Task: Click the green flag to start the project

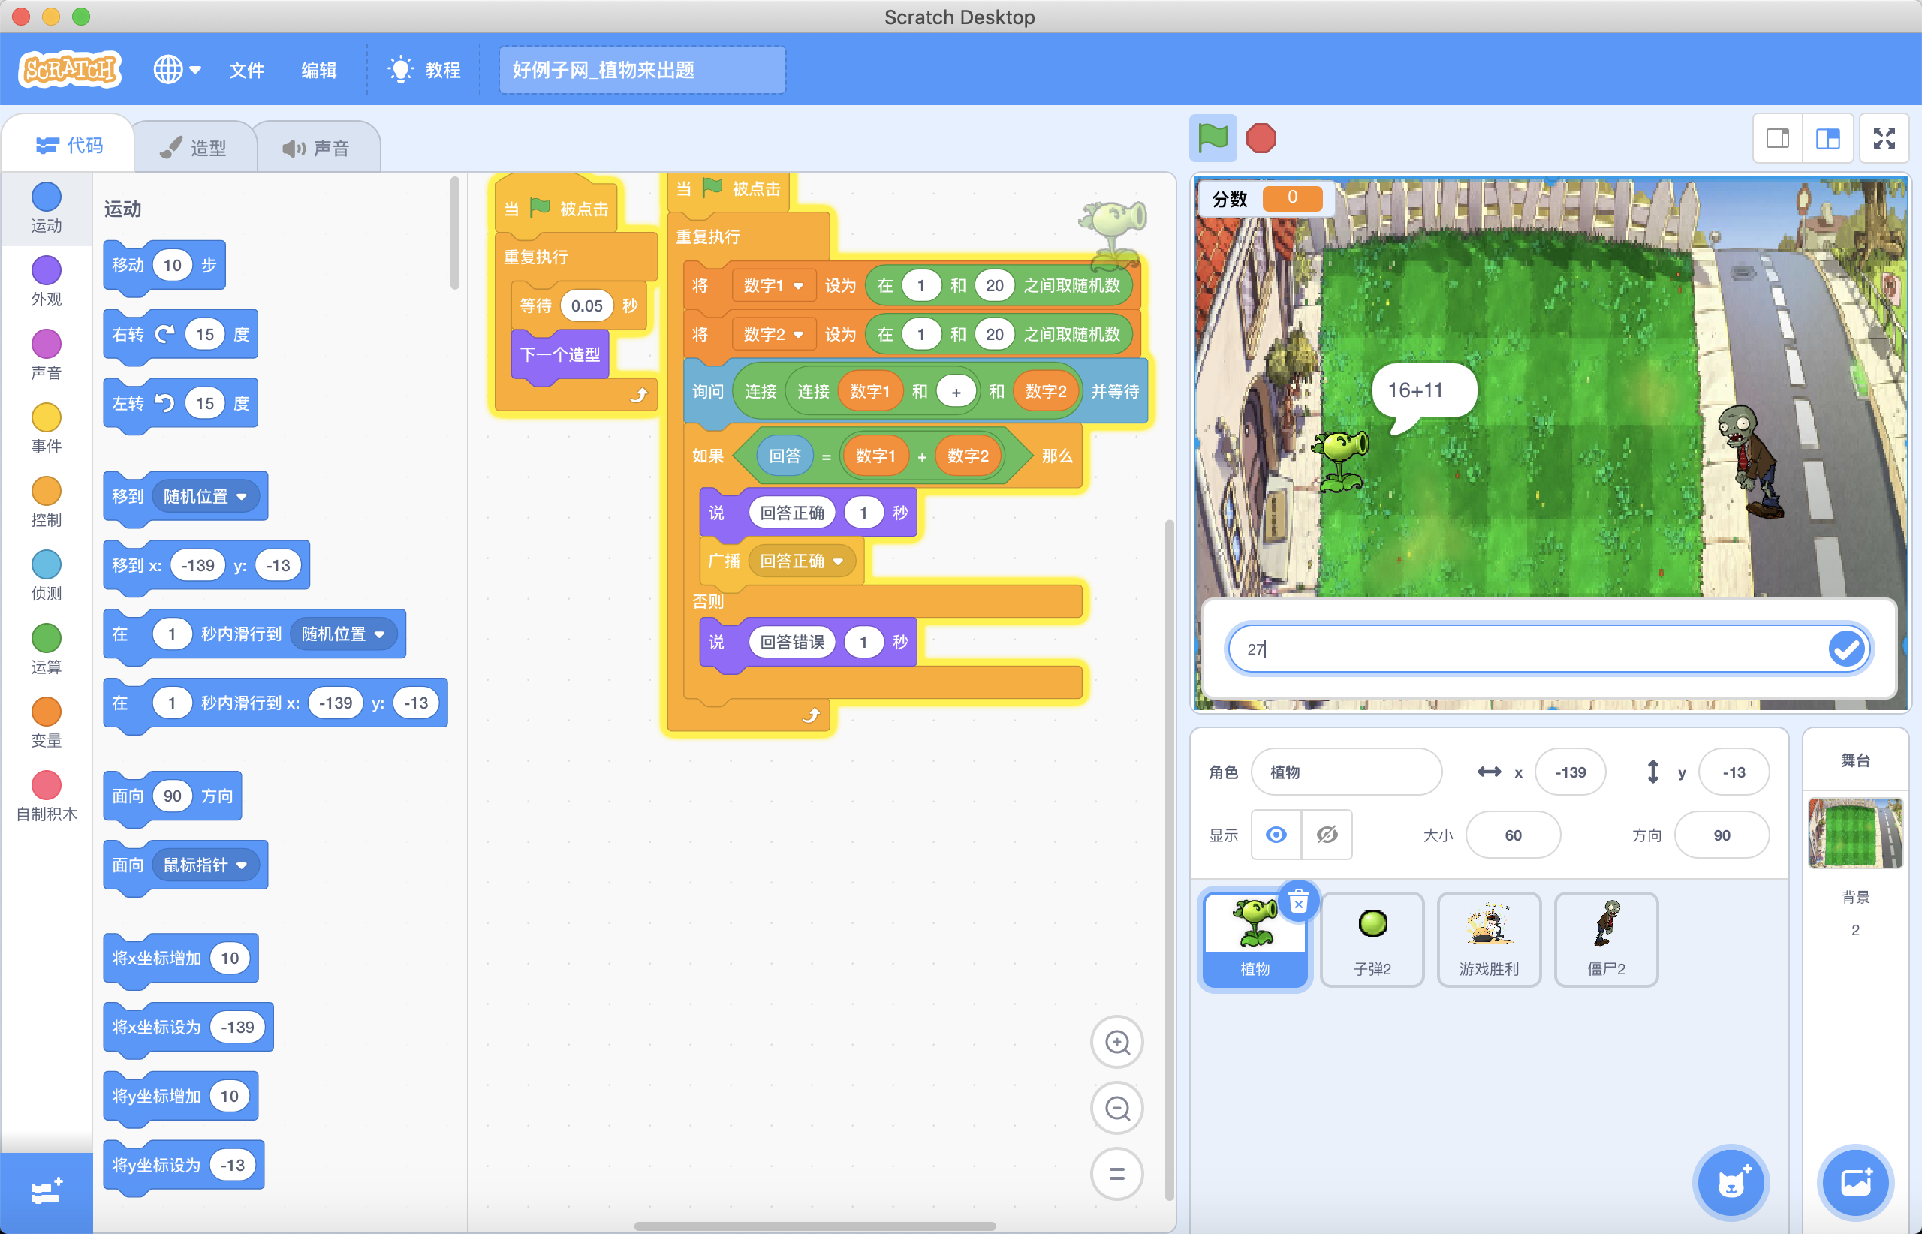Action: click(x=1213, y=139)
